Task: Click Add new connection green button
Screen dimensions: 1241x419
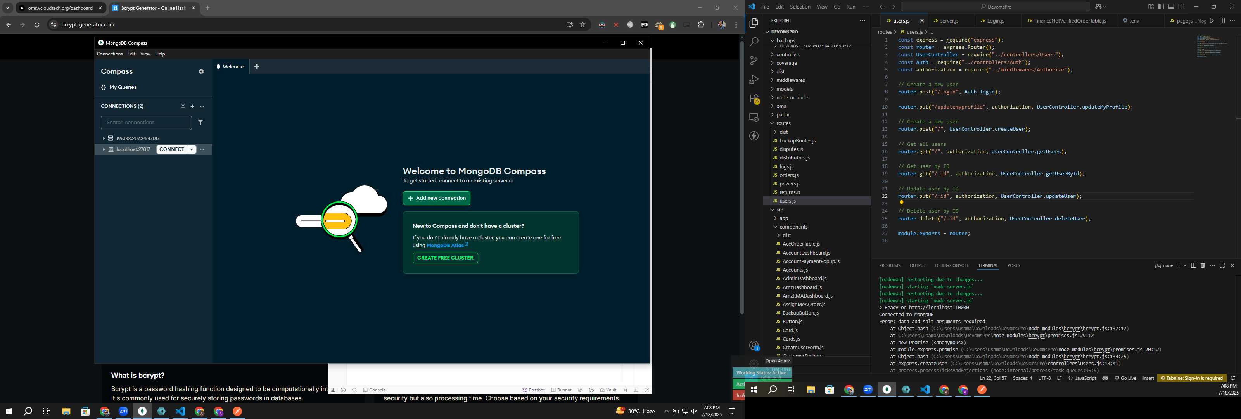Action: tap(436, 198)
